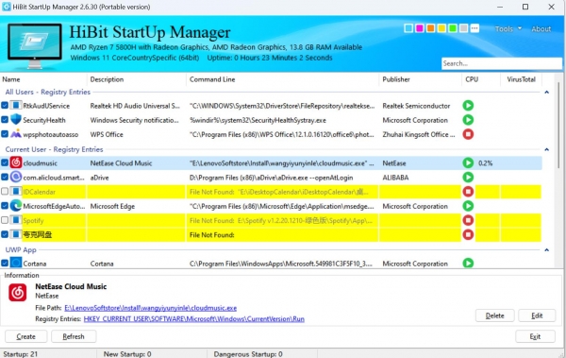566x358 pixels.
Task: Click red stop icon in 夸克网盘 row
Action: click(x=468, y=234)
